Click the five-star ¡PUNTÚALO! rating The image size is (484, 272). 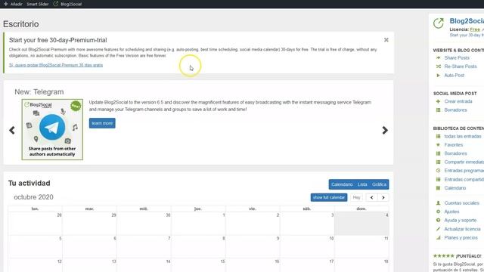[x=444, y=256]
